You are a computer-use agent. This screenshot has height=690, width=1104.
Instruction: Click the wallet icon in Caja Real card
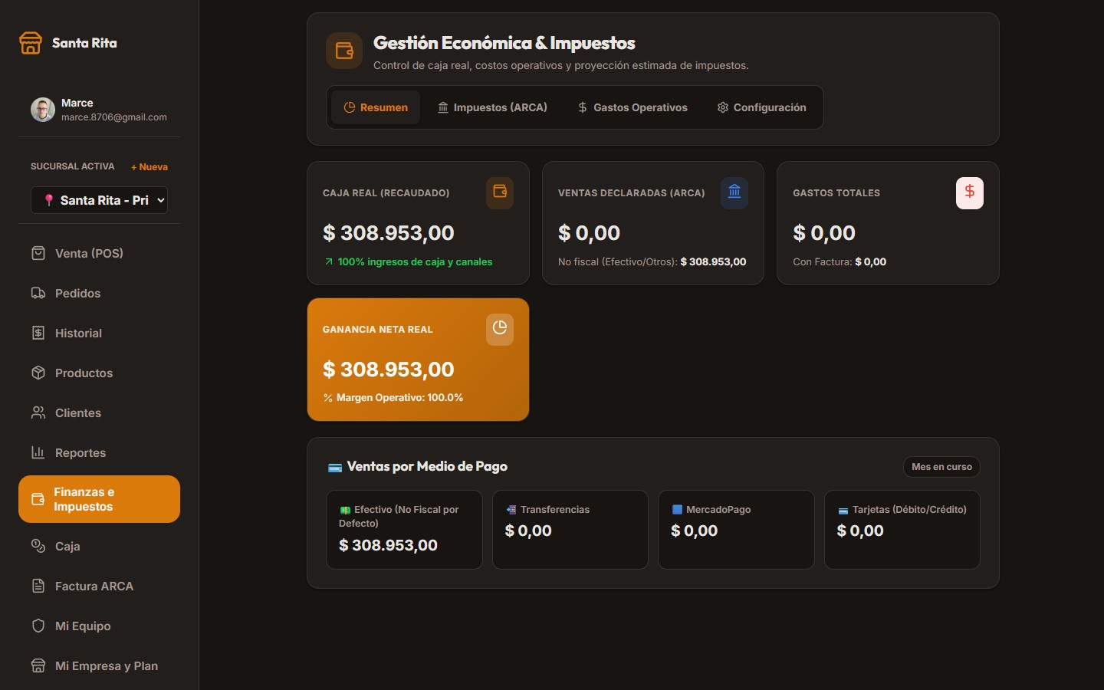pos(500,192)
